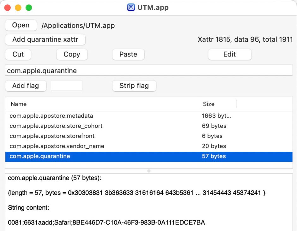This screenshot has height=231, width=297.
Task: Copy the selected xattr
Action: pyautogui.click(x=72, y=54)
